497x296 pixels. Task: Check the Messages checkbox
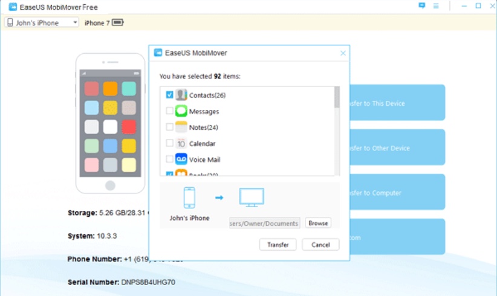pyautogui.click(x=169, y=111)
